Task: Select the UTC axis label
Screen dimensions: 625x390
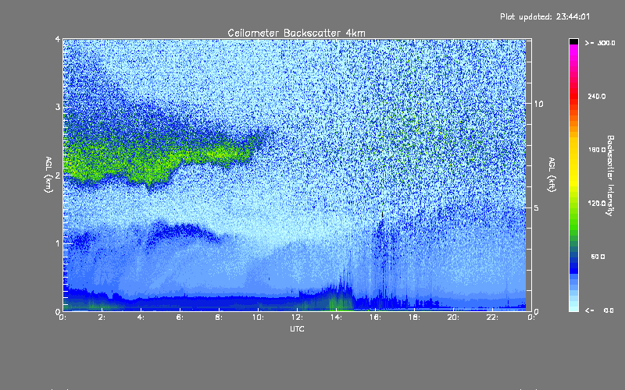Action: click(297, 328)
